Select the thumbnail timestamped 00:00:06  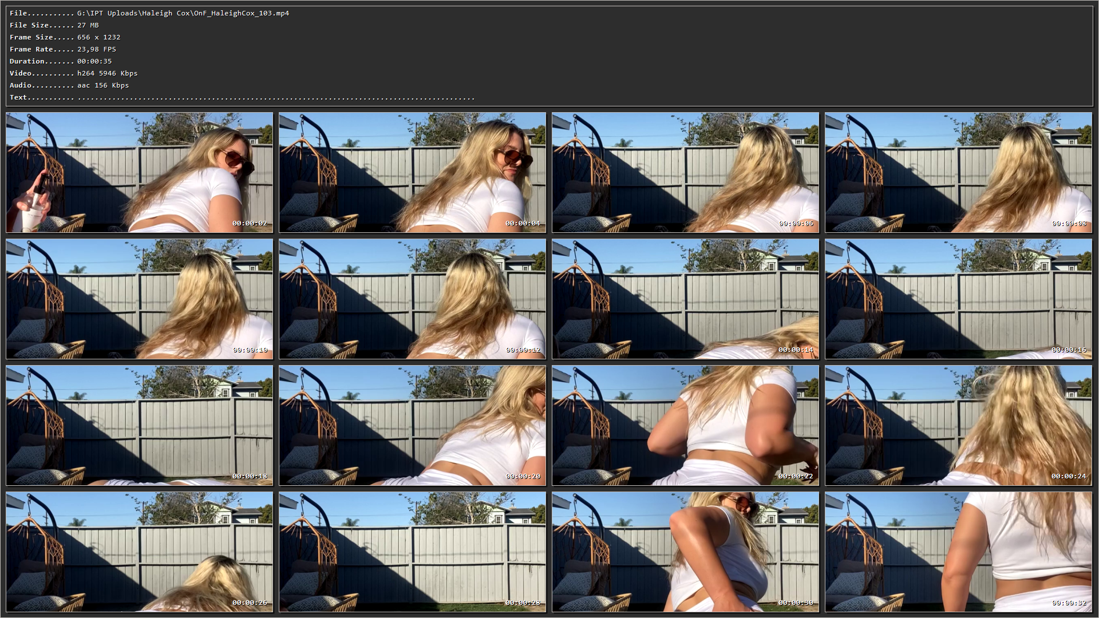coord(686,172)
